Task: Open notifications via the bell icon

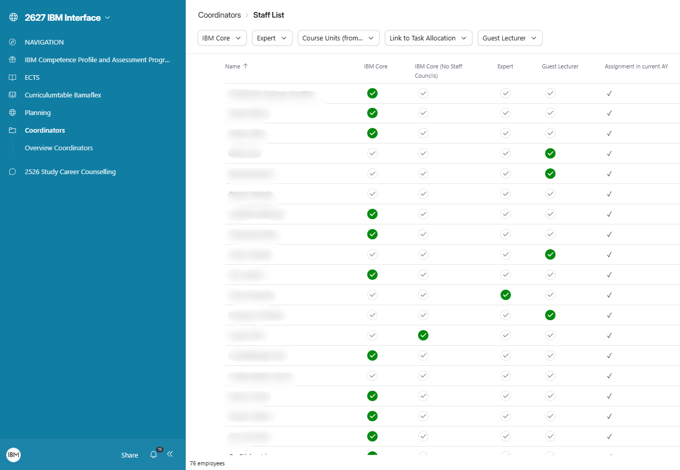Action: click(154, 454)
